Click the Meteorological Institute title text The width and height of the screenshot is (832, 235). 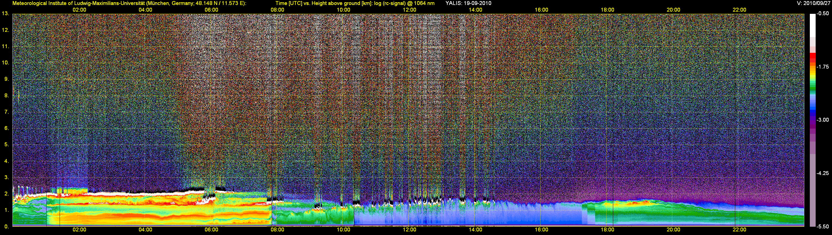pyautogui.click(x=129, y=3)
